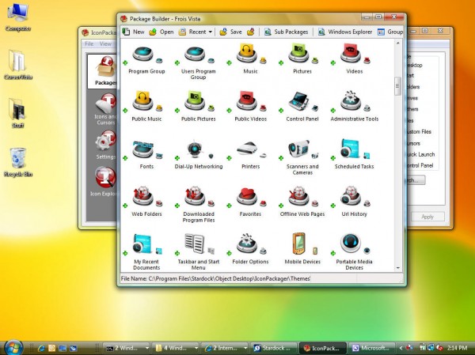Viewport: 475px width, 355px height.
Task: Pick the Favorites heart icon
Action: (x=249, y=195)
